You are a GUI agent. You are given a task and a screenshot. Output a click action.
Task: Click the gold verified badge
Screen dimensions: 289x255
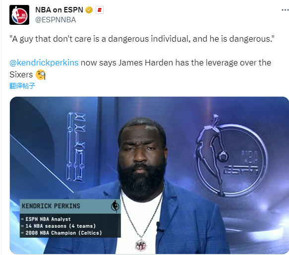pos(89,10)
